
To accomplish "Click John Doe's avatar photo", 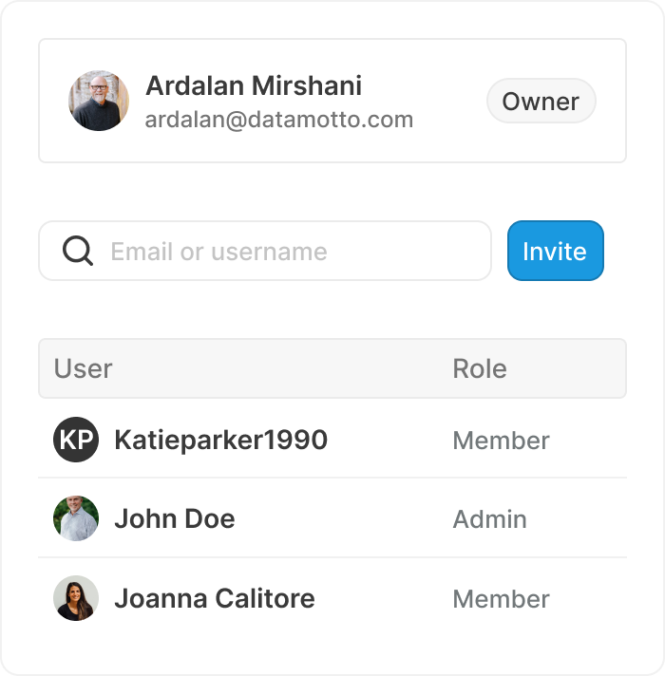I will pos(76,518).
